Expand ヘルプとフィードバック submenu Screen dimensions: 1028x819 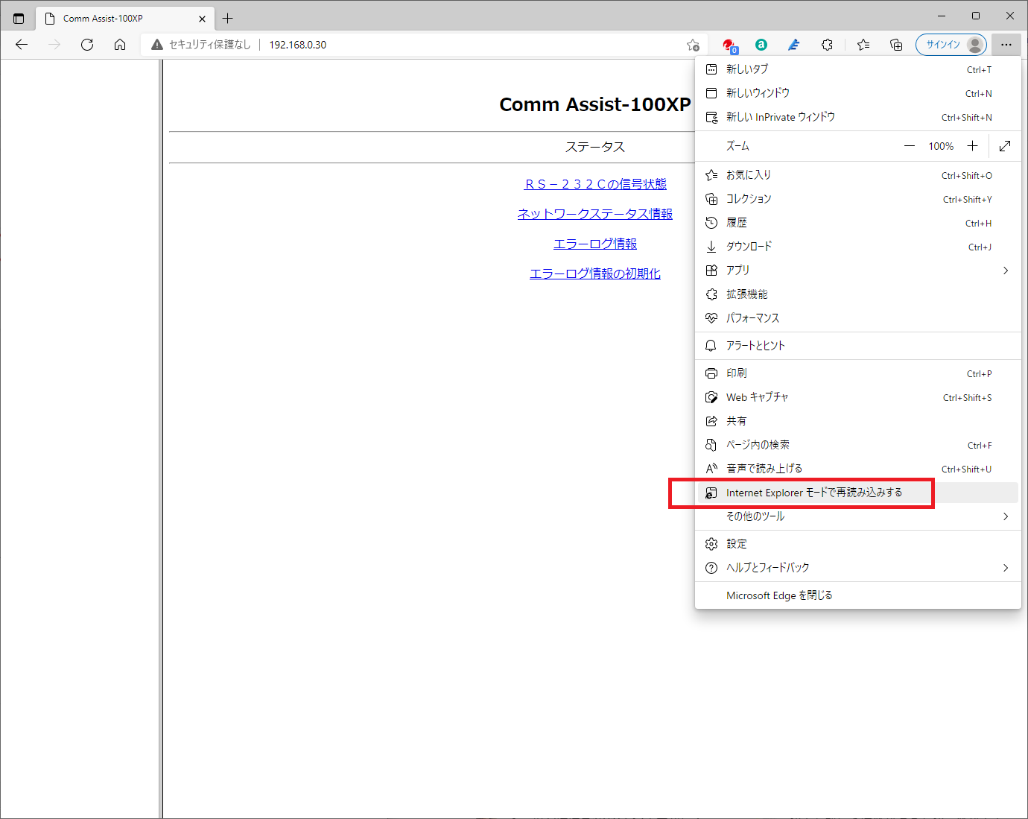(x=857, y=568)
